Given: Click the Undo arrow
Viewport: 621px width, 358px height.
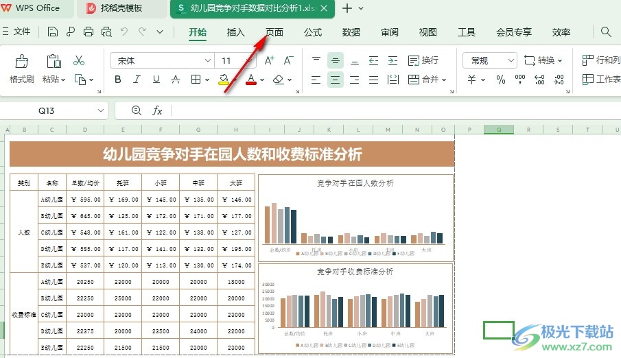Looking at the screenshot, I should tap(124, 32).
